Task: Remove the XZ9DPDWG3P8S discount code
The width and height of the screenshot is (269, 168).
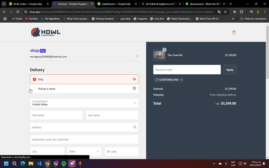Action: coord(182,80)
